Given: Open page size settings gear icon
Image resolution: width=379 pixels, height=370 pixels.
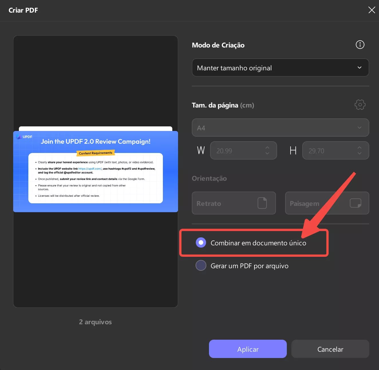Looking at the screenshot, I should click(x=360, y=105).
